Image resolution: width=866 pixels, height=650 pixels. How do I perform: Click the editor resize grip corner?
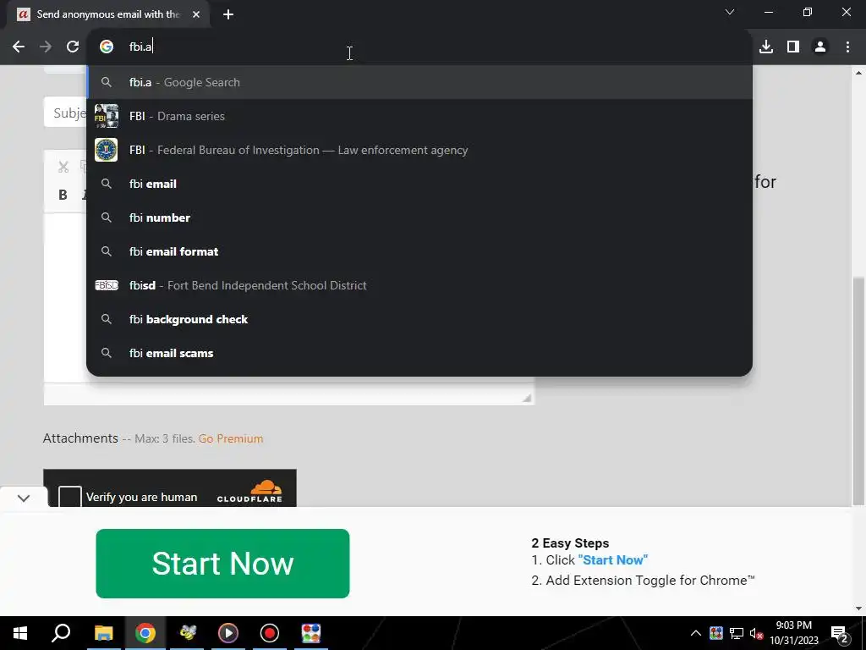click(x=526, y=398)
